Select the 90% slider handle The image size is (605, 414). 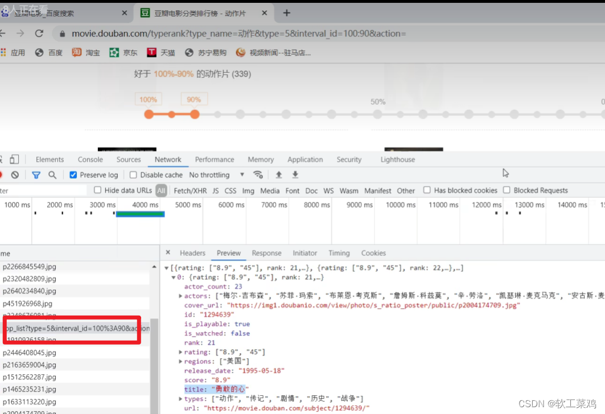(195, 114)
